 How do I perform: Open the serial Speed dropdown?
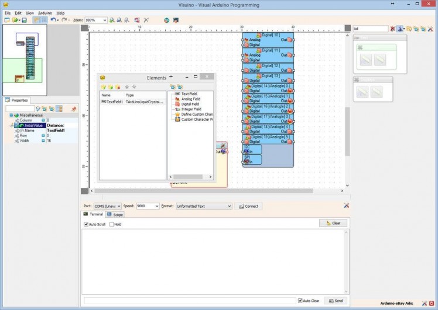pyautogui.click(x=156, y=206)
